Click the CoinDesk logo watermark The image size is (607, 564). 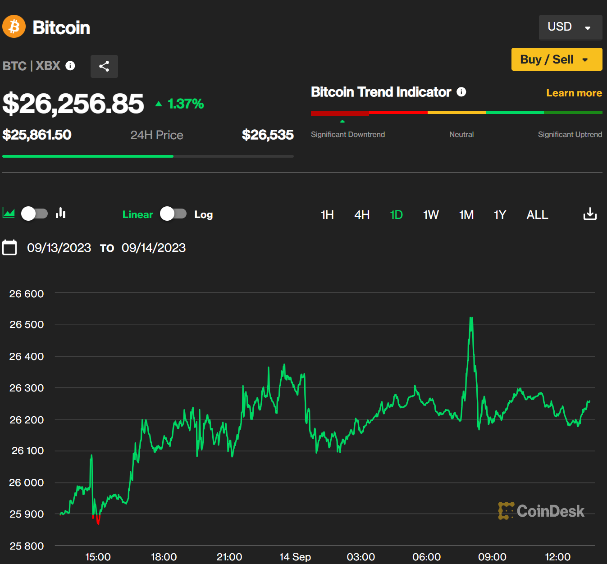[541, 511]
